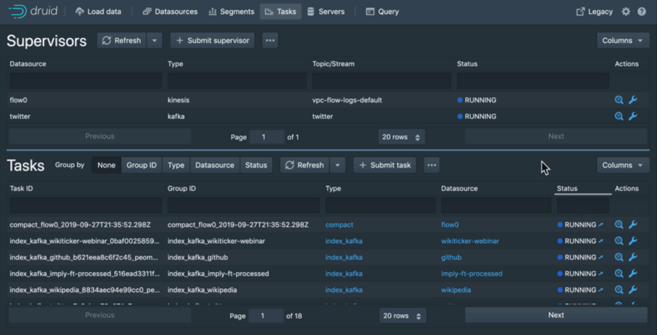Screen dimensions: 657x335
Task: Inspect the wikiticker-webinar task with magnifier icon
Action: click(619, 241)
